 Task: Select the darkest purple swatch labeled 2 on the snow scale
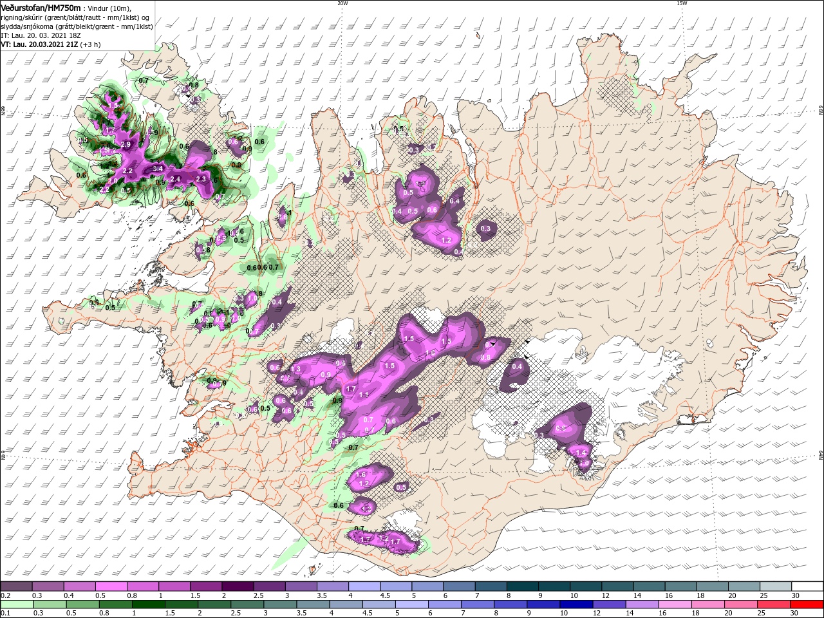coord(237,586)
